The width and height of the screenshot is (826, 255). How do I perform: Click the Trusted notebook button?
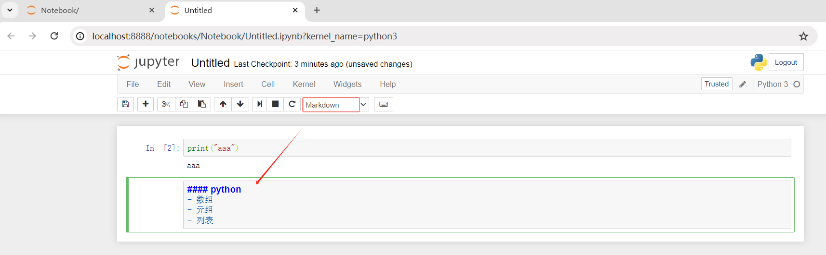point(717,84)
